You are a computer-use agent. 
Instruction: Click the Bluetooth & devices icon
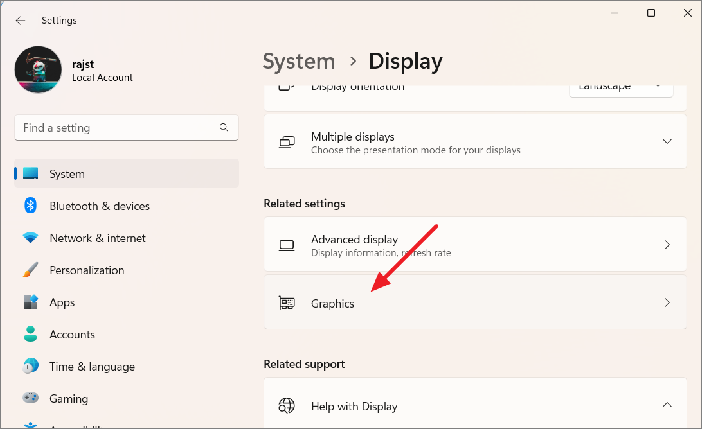pos(30,206)
